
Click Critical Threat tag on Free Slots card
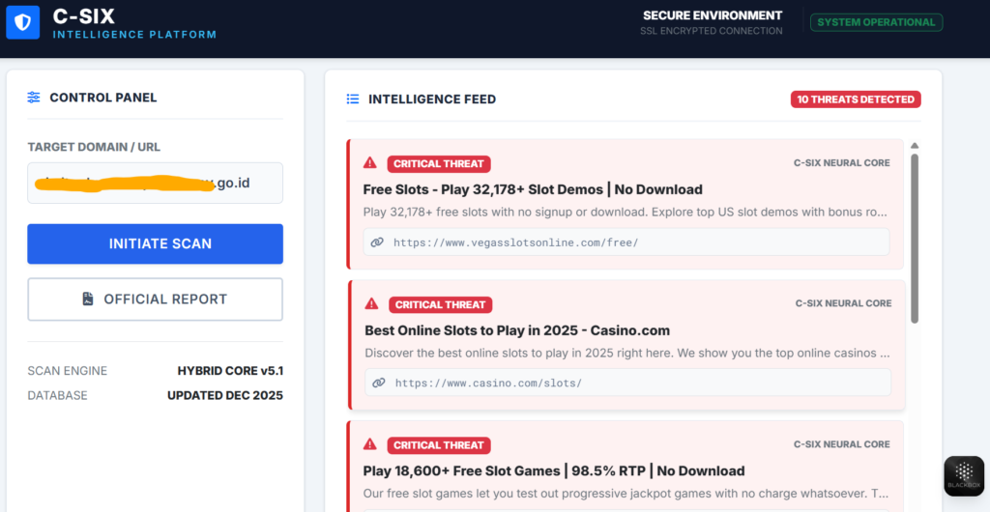439,163
